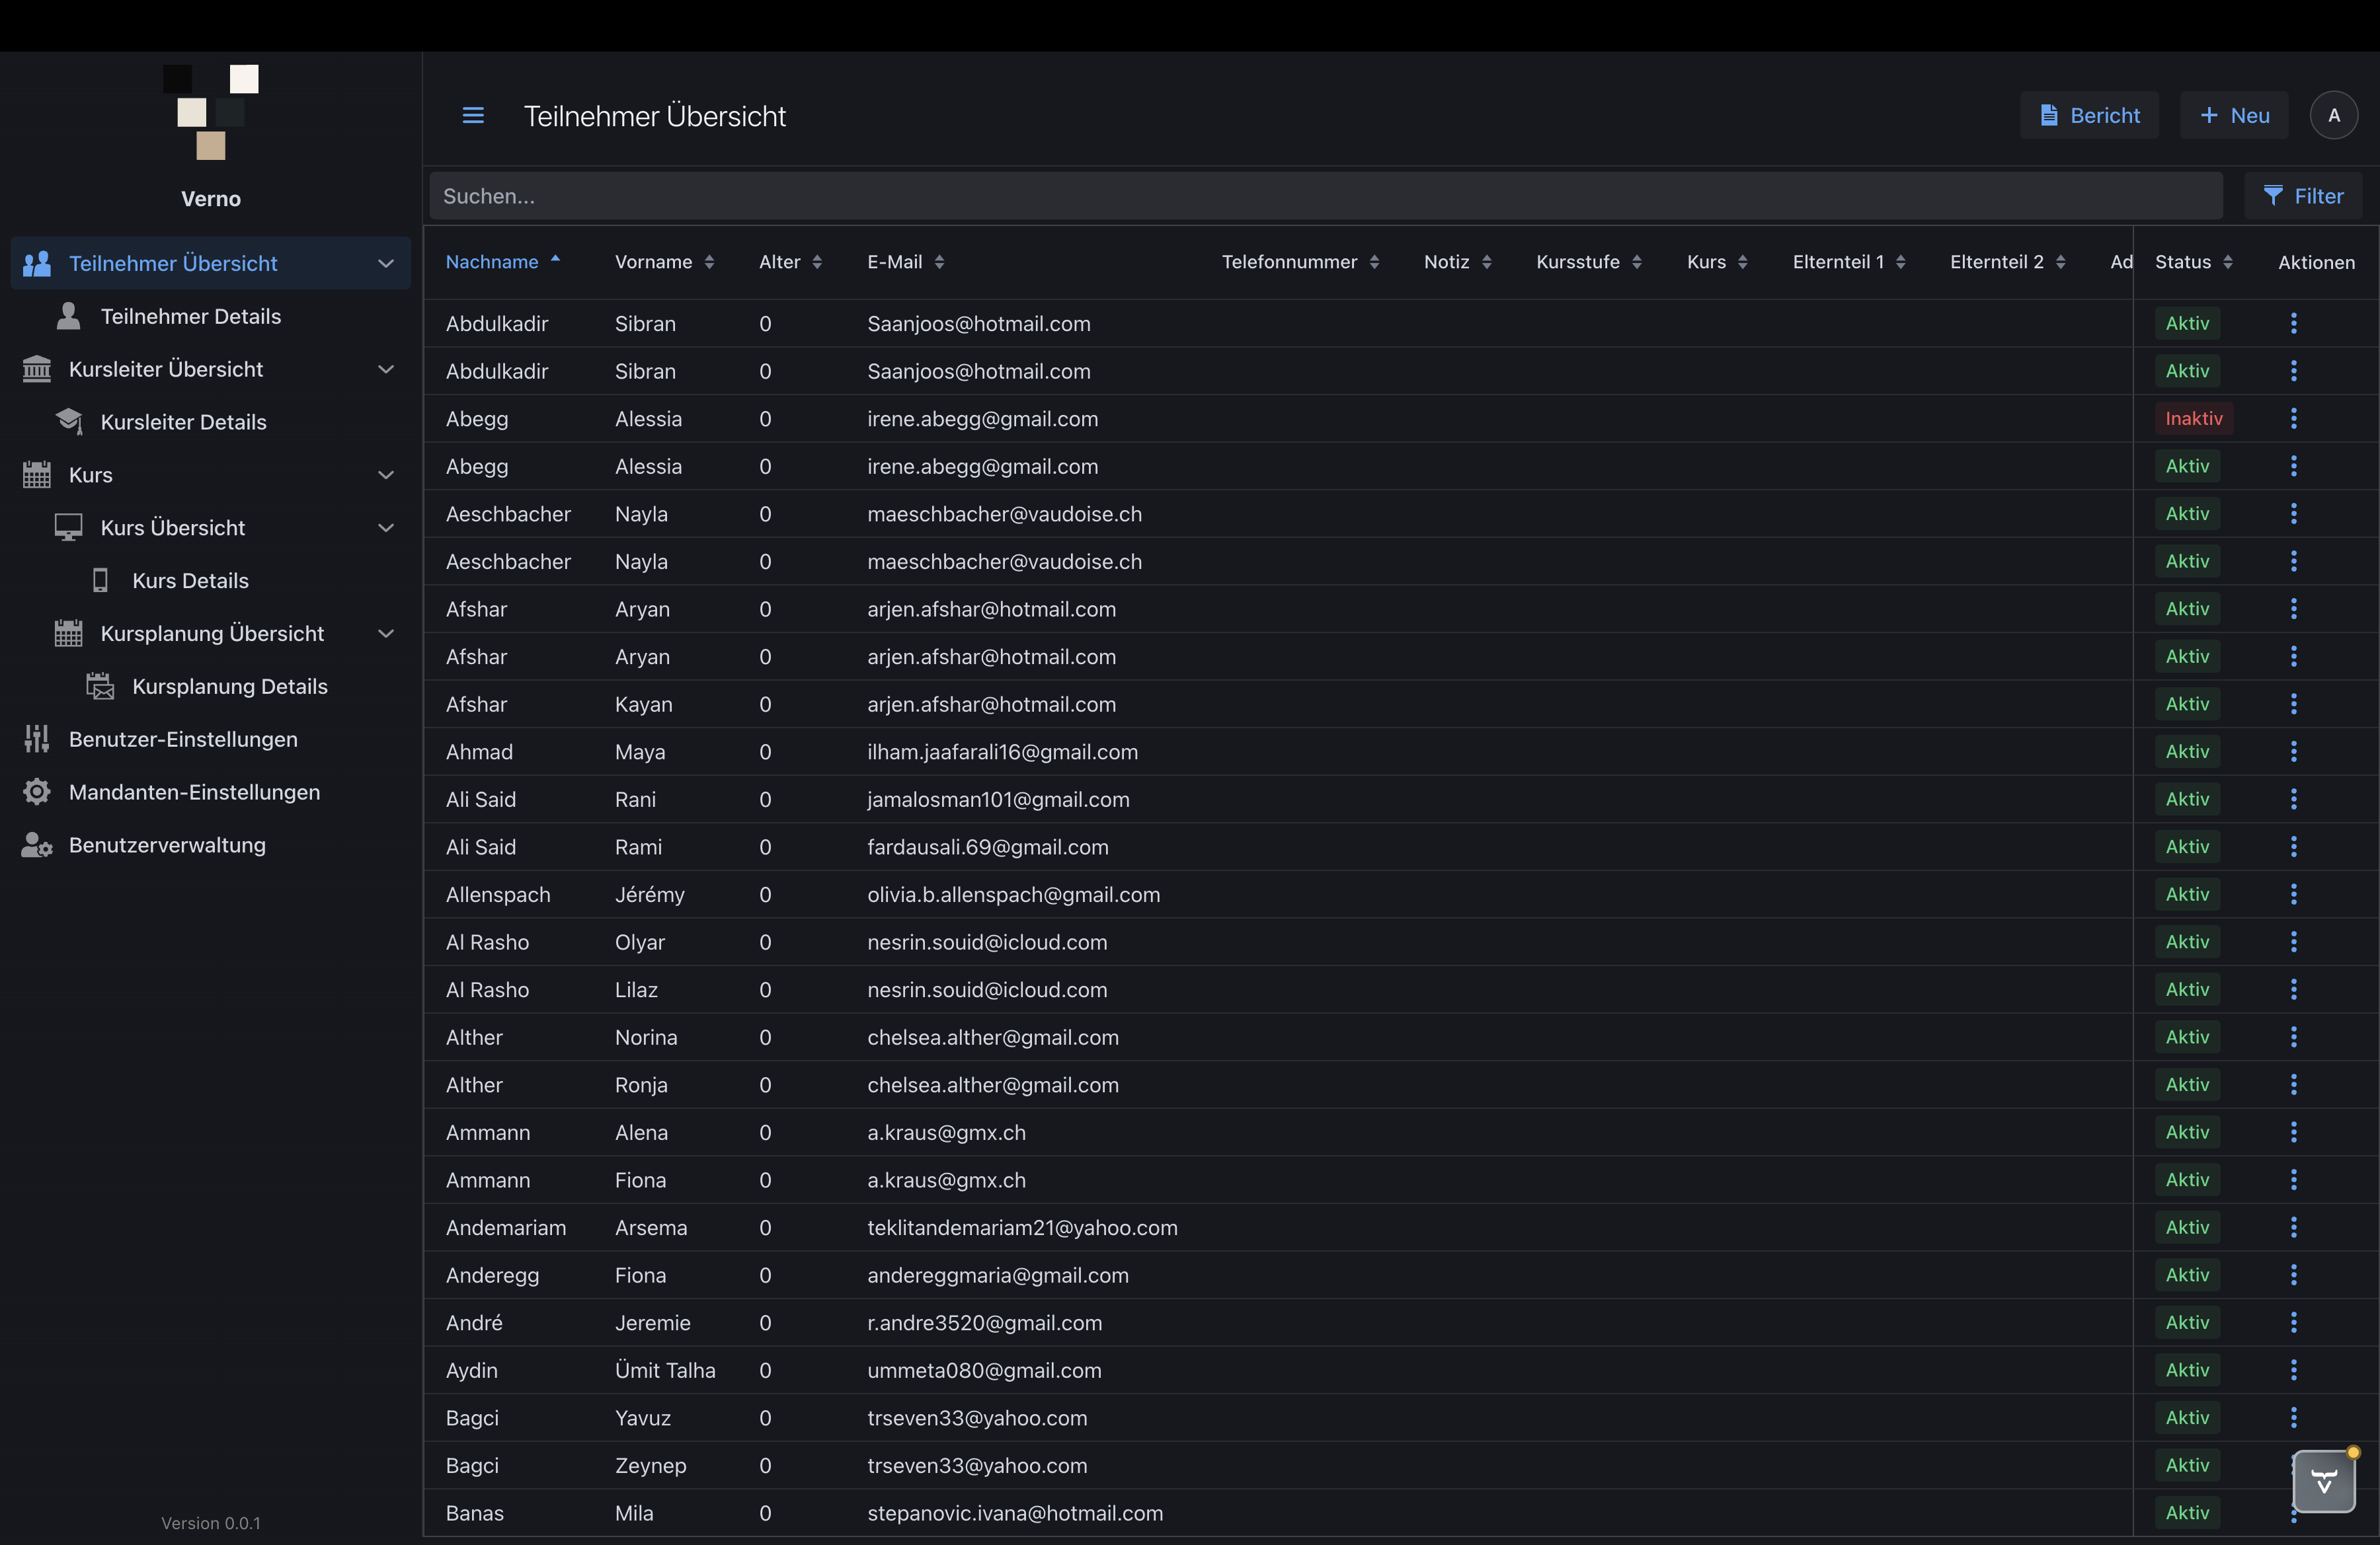Click the Benutzer-Einstellungen sliders icon
2380x1545 pixels.
point(37,739)
